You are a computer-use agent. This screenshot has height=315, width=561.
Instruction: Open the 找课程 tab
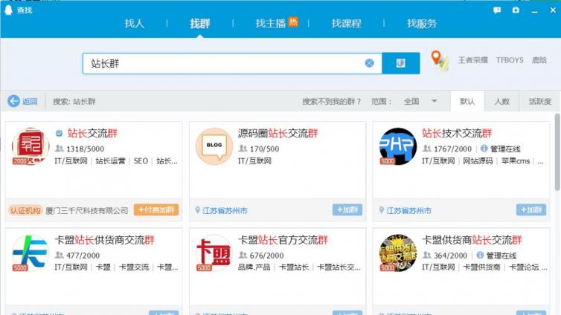tap(346, 24)
